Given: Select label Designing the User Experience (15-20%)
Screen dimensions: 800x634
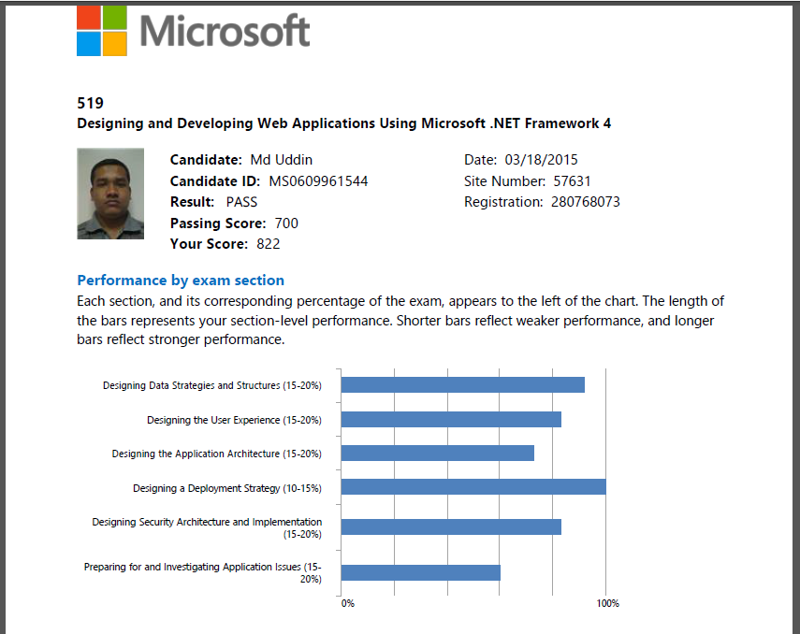Looking at the screenshot, I should click(234, 420).
